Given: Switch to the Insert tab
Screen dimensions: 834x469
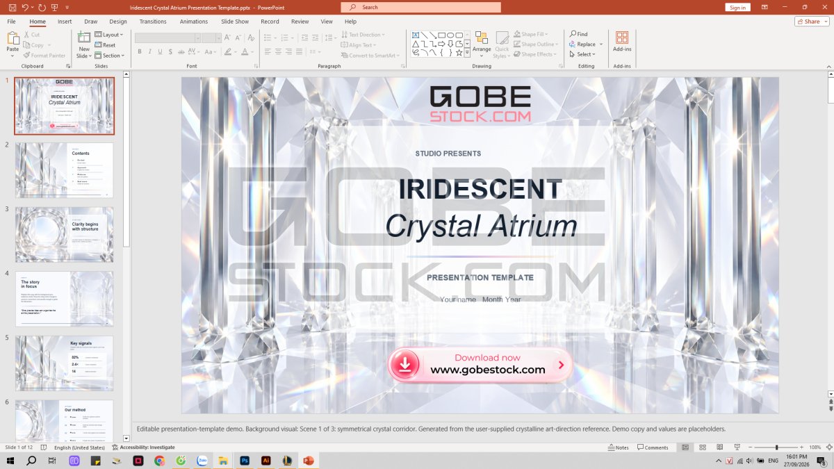Looking at the screenshot, I should coord(65,22).
